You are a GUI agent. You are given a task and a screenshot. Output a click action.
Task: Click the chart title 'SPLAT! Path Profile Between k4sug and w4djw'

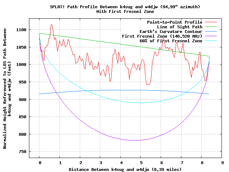point(104,7)
